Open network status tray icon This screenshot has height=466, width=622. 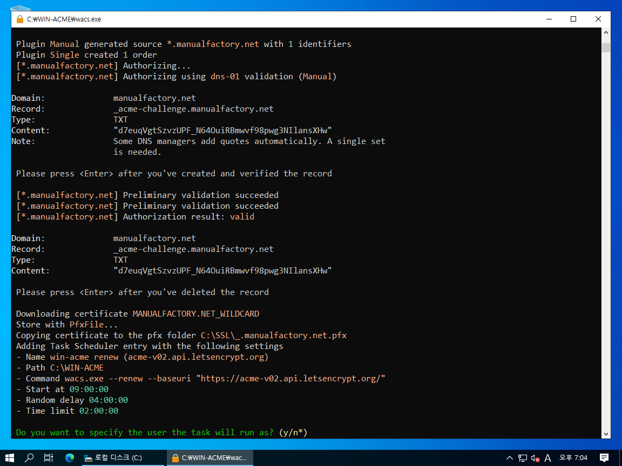pos(523,458)
